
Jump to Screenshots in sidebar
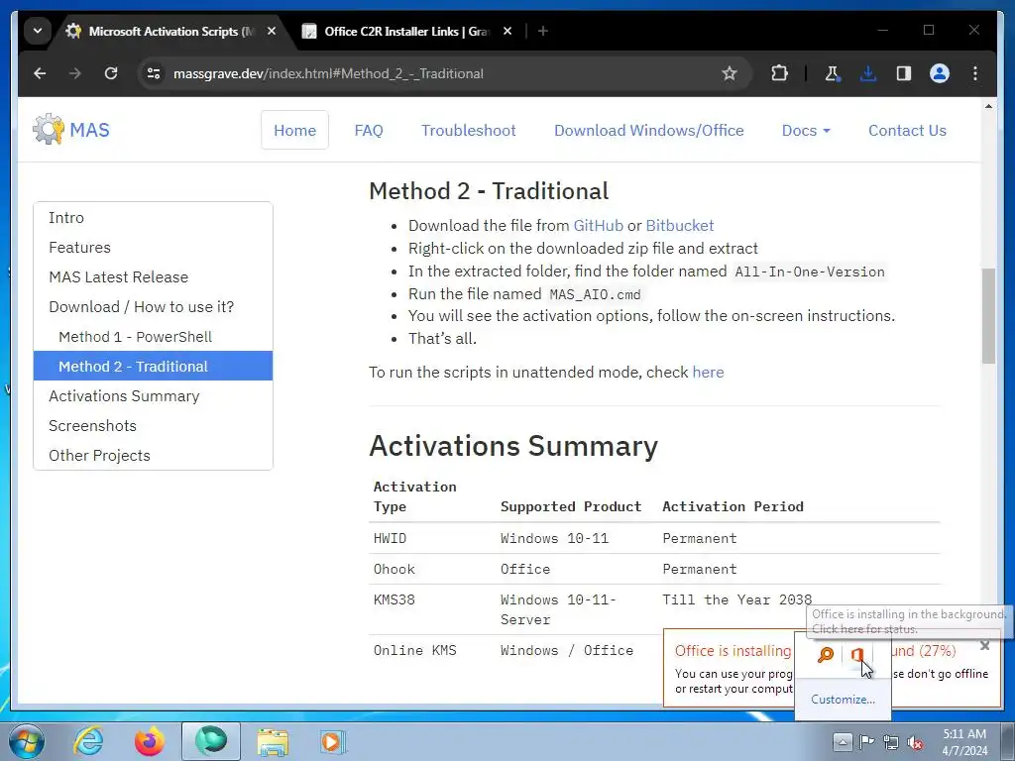tap(153, 426)
